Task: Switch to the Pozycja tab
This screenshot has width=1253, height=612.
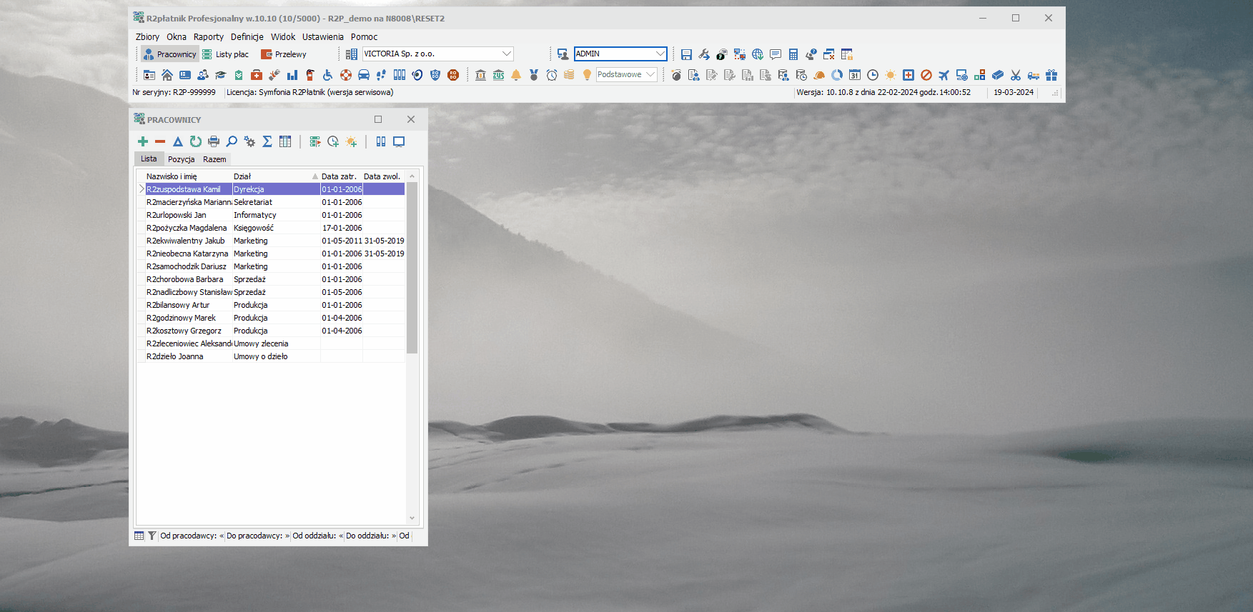Action: pyautogui.click(x=181, y=159)
